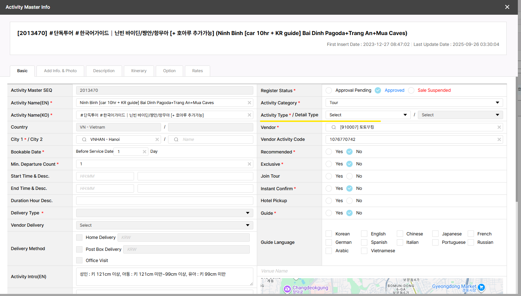Image resolution: width=521 pixels, height=296 pixels.
Task: Open the Rates tab
Action: pyautogui.click(x=197, y=71)
